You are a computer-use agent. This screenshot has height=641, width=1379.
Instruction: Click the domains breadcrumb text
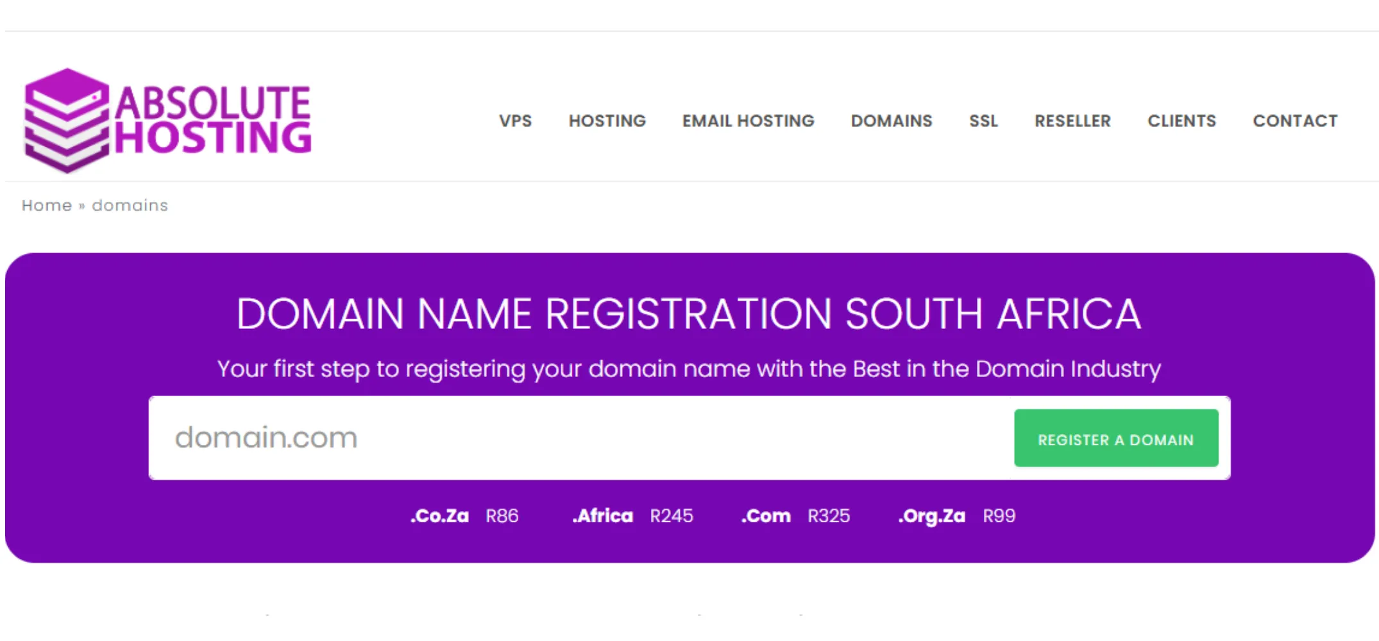tap(130, 205)
